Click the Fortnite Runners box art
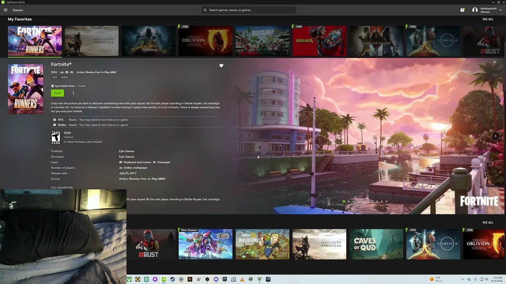The image size is (506, 284). pos(26,89)
